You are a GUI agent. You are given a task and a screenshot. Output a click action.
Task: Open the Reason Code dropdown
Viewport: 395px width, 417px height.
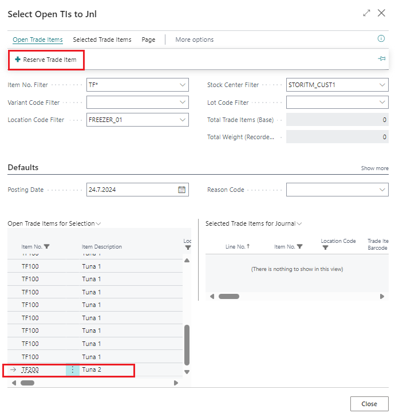pyautogui.click(x=382, y=190)
